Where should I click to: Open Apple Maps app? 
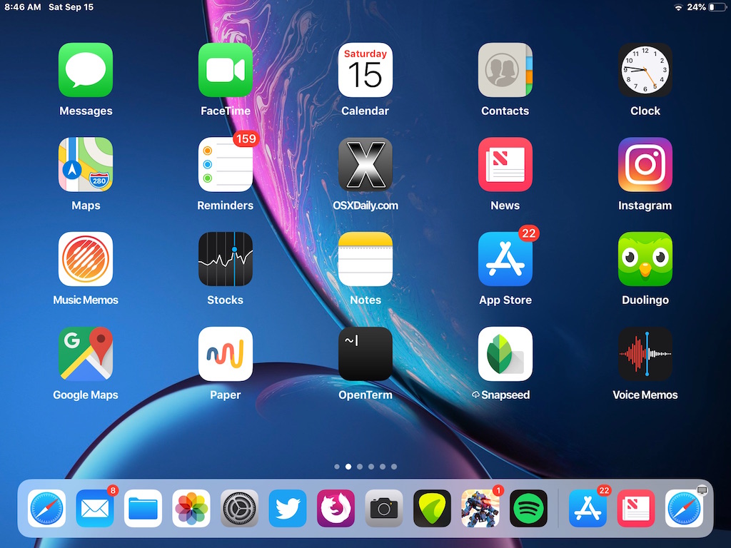pyautogui.click(x=86, y=165)
